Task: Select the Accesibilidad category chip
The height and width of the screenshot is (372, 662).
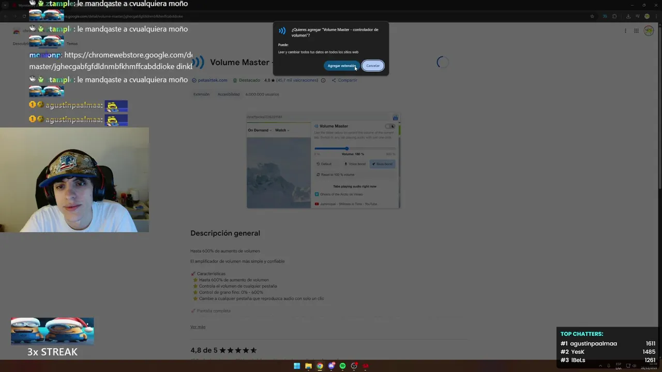Action: [229, 94]
